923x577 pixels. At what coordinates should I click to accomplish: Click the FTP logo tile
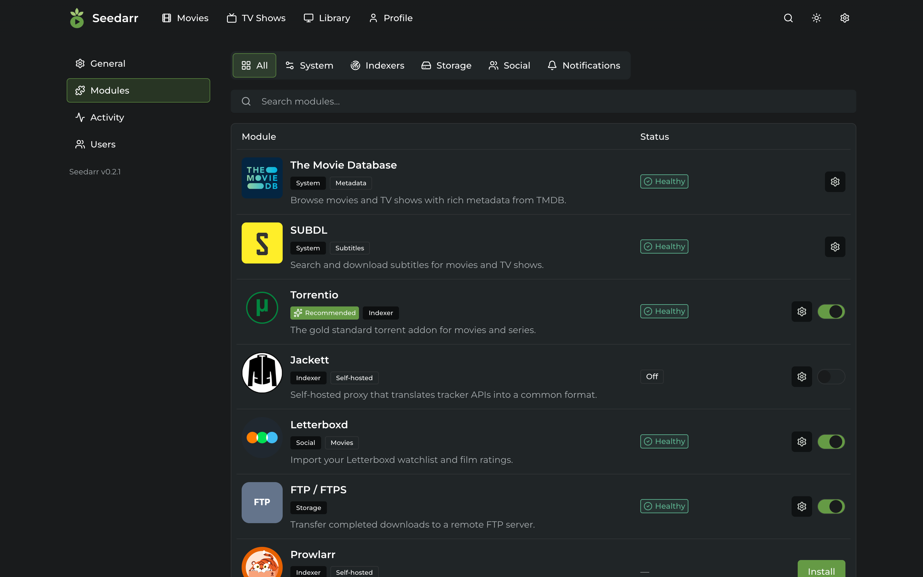coord(262,502)
